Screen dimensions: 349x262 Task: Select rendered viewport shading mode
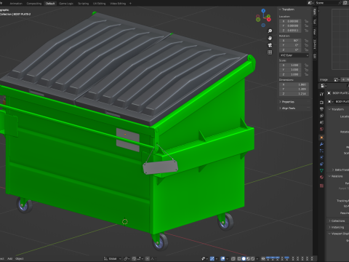252,258
